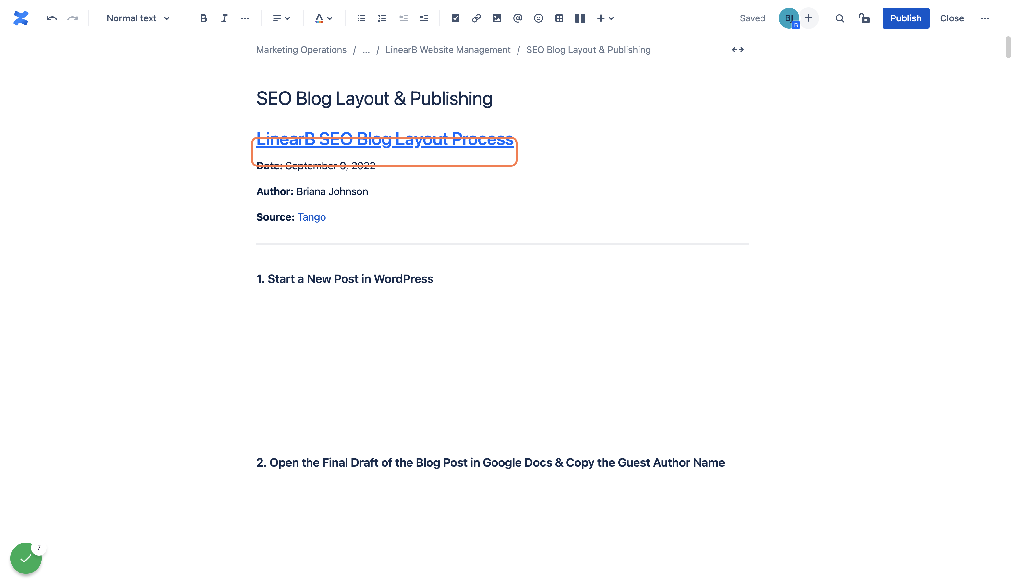
Task: Open find and replace search
Action: pos(840,18)
